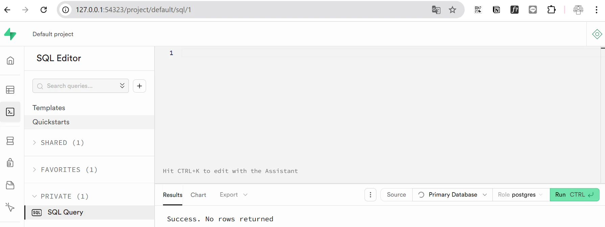Run the SQL query
This screenshot has width=605, height=227.
575,195
